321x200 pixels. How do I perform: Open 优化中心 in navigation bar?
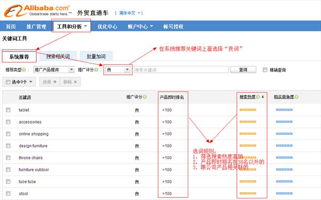pyautogui.click(x=108, y=26)
